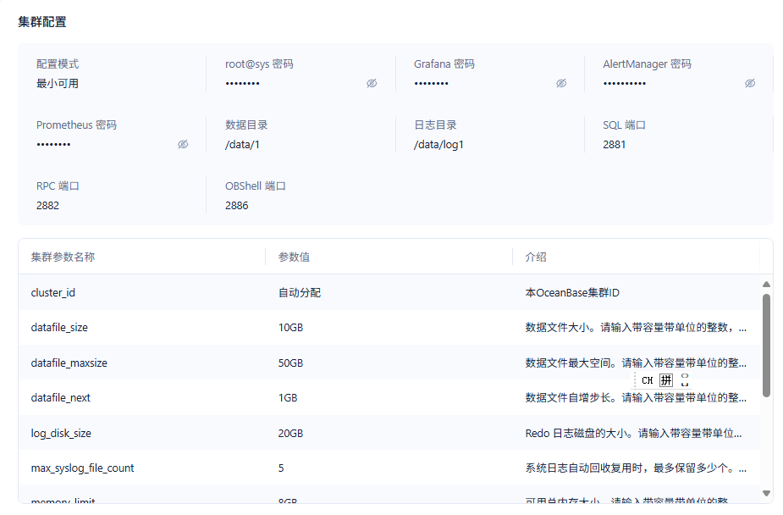Unhide the Prometheus password

pyautogui.click(x=183, y=144)
